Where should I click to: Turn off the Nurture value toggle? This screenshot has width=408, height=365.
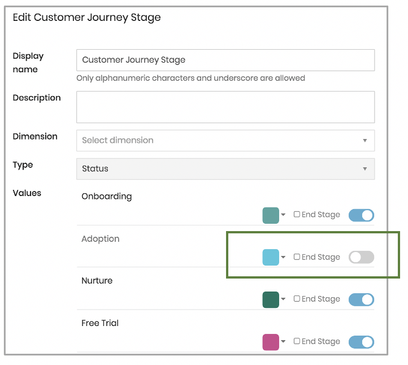(x=361, y=299)
